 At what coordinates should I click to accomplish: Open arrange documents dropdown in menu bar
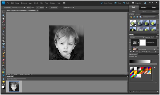[x=65, y=3]
